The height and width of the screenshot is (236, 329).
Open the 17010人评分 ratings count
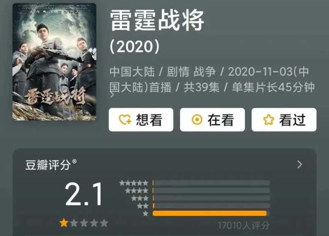243,226
